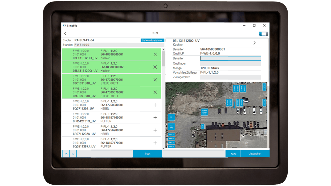Click Quell-LP value F-WE-1;0;0;0
Image resolution: width=331 pixels, height=186 pixels.
[x=210, y=53]
